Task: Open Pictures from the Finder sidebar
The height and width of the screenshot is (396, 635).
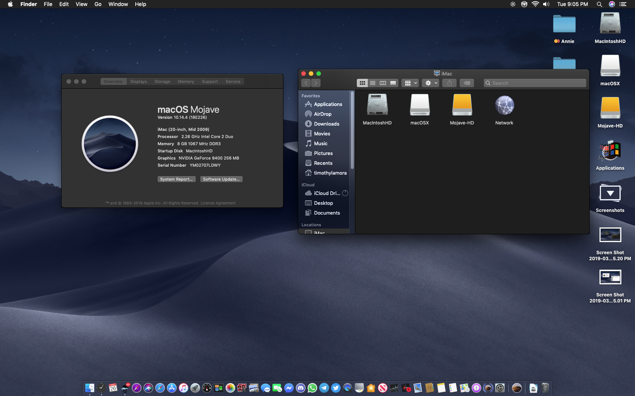Action: coord(324,153)
